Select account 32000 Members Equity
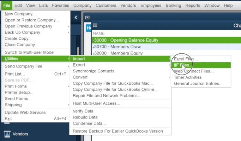Screen dimensions: 241x141 click(x=167, y=53)
